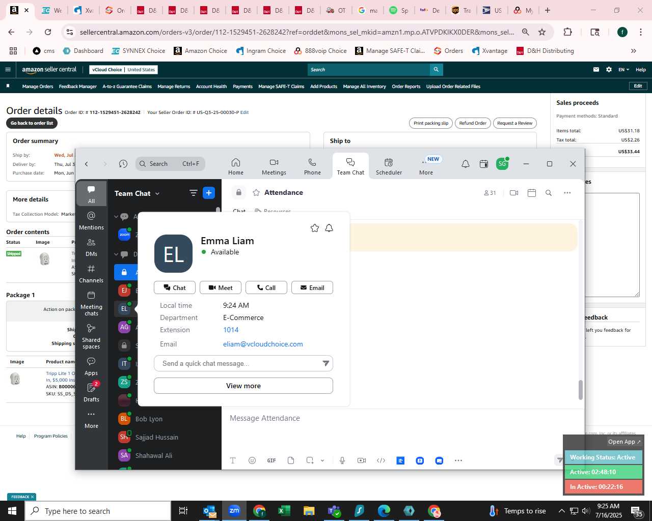652x521 pixels.
Task: Click Open App in status widget
Action: [624, 442]
